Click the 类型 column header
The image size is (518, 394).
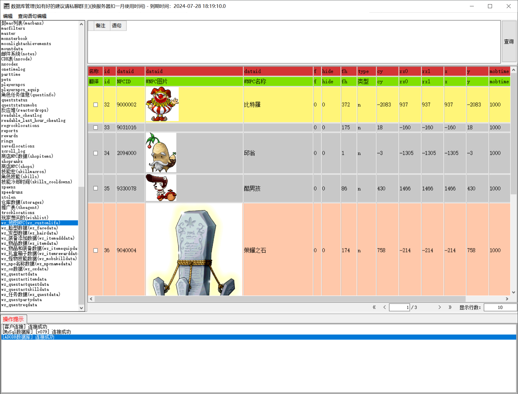click(366, 81)
